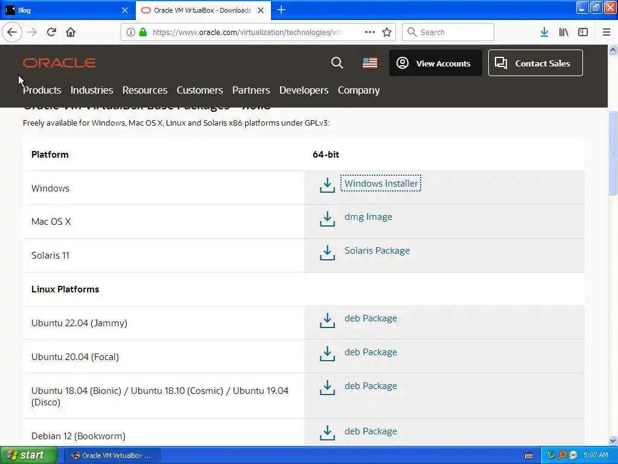The image size is (618, 464).
Task: Click the Oracle logo
Action: pos(59,63)
